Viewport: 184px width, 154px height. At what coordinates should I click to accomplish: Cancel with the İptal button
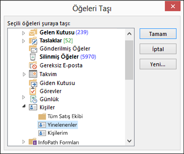pyautogui.click(x=158, y=49)
